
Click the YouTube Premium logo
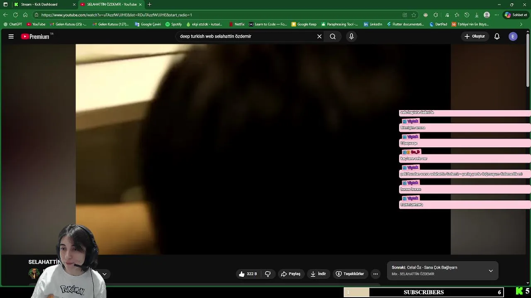(35, 36)
